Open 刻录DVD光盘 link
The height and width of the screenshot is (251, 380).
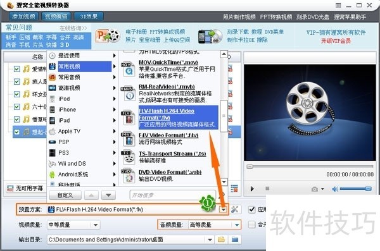pos(313,17)
